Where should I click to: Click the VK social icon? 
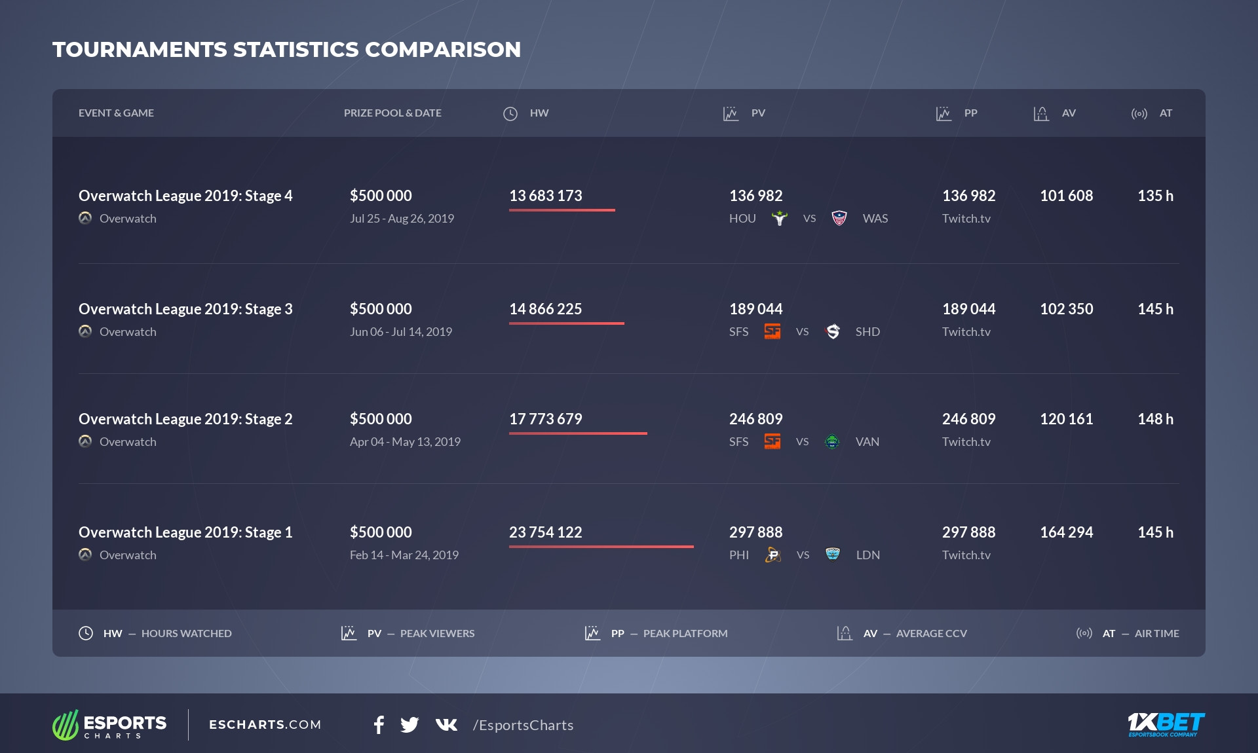pyautogui.click(x=446, y=724)
